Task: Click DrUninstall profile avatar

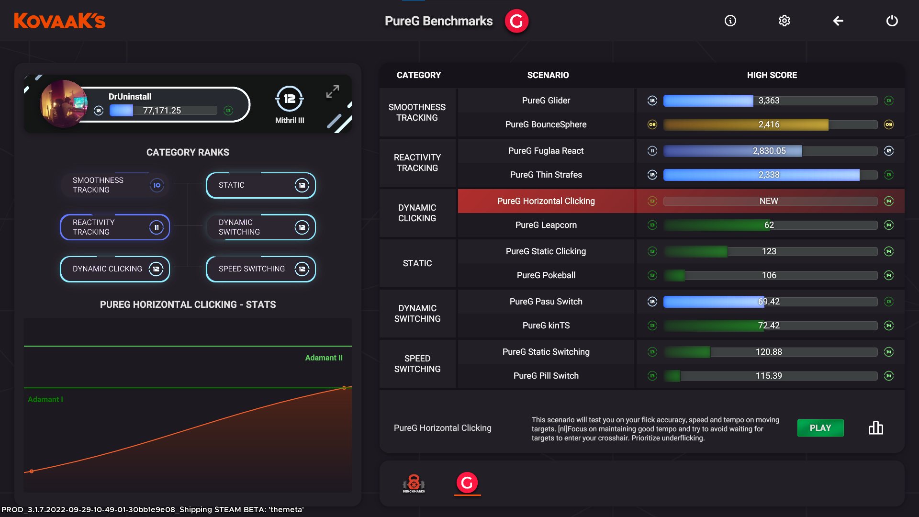Action: [x=64, y=103]
